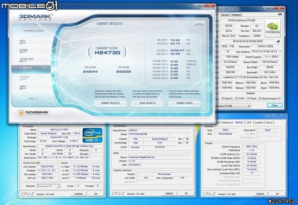Image resolution: width=298 pixels, height=205 pixels.
Task: Click the Help button in Submit Results panel
Action: [x=199, y=24]
